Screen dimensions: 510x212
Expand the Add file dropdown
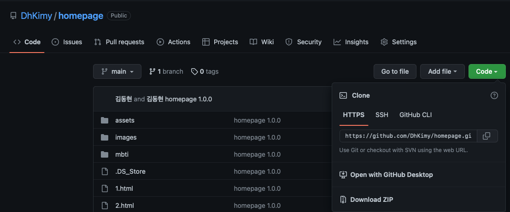point(442,71)
